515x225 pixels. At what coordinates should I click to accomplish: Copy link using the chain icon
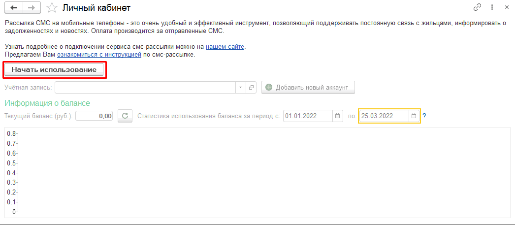pos(477,7)
